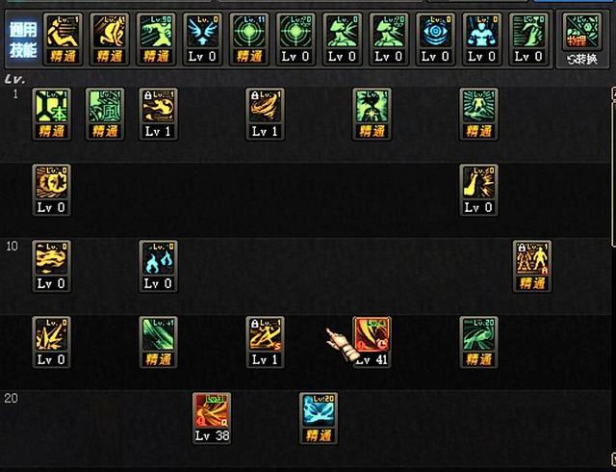
Task: Select the blue eye skill icon
Action: point(436,39)
